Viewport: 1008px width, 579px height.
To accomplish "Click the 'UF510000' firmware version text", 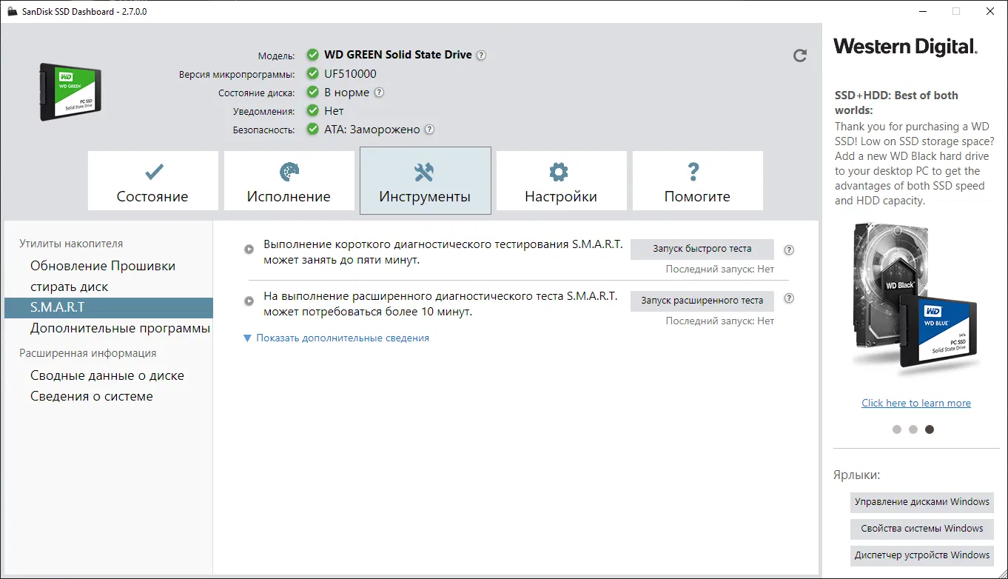I will pyautogui.click(x=351, y=74).
